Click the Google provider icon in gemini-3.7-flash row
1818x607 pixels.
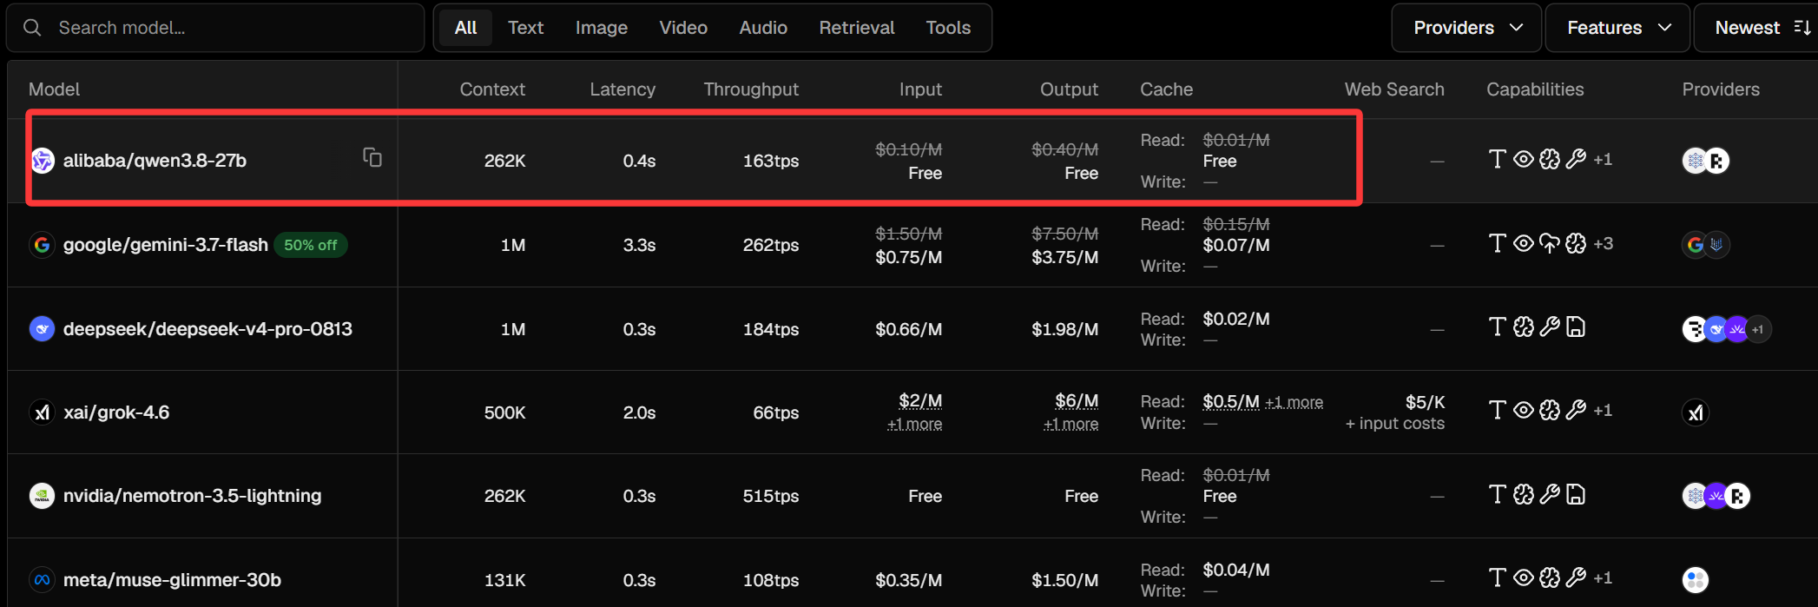pos(1695,245)
